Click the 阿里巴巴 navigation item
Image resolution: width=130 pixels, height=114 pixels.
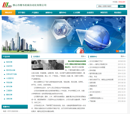click(x=104, y=13)
